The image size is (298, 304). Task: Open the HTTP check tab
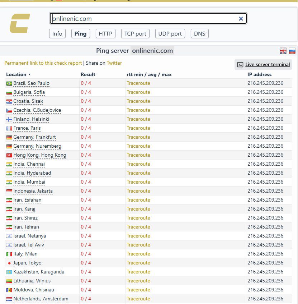105,33
